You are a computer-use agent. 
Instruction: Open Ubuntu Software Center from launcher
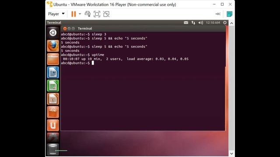(53, 112)
